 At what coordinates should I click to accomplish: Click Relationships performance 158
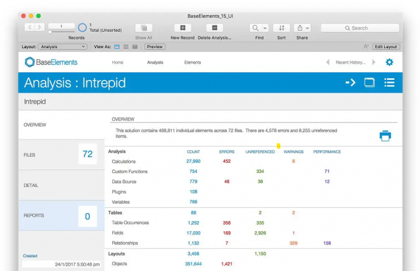click(x=327, y=243)
